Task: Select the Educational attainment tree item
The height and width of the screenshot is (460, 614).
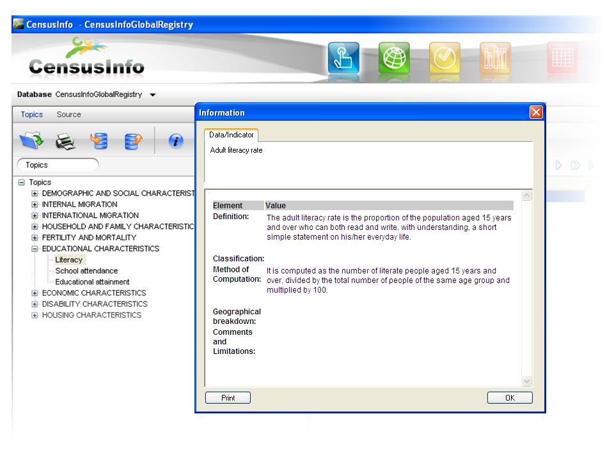Action: 92,282
